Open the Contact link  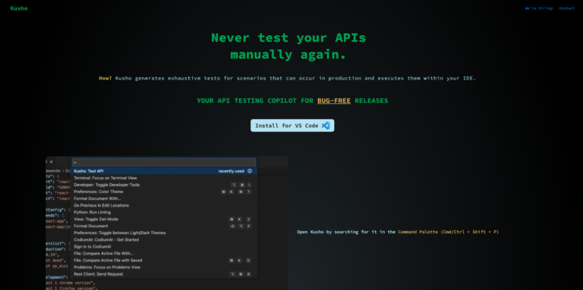[566, 8]
